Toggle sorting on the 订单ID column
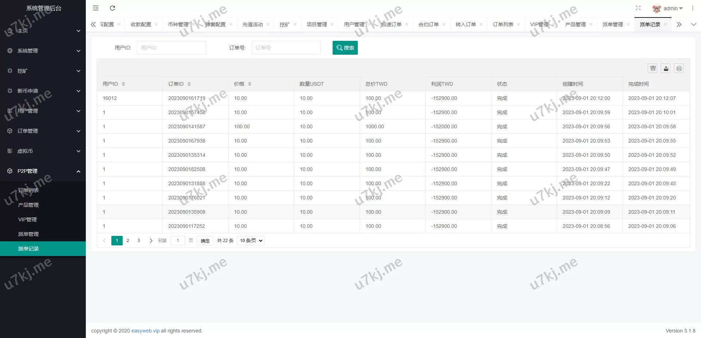701x338 pixels. (x=189, y=83)
